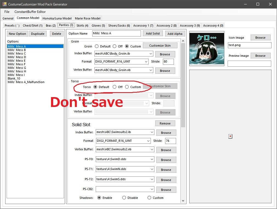The width and height of the screenshot is (277, 209).
Task: Select Torso Default radio button
Action: 95,87
